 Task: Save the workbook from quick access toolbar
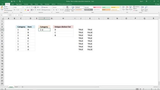click(x=12, y=1)
